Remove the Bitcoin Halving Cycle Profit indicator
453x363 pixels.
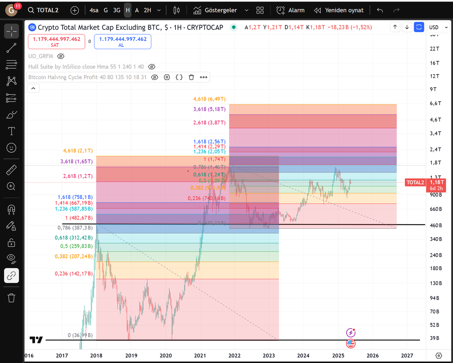pyautogui.click(x=191, y=77)
